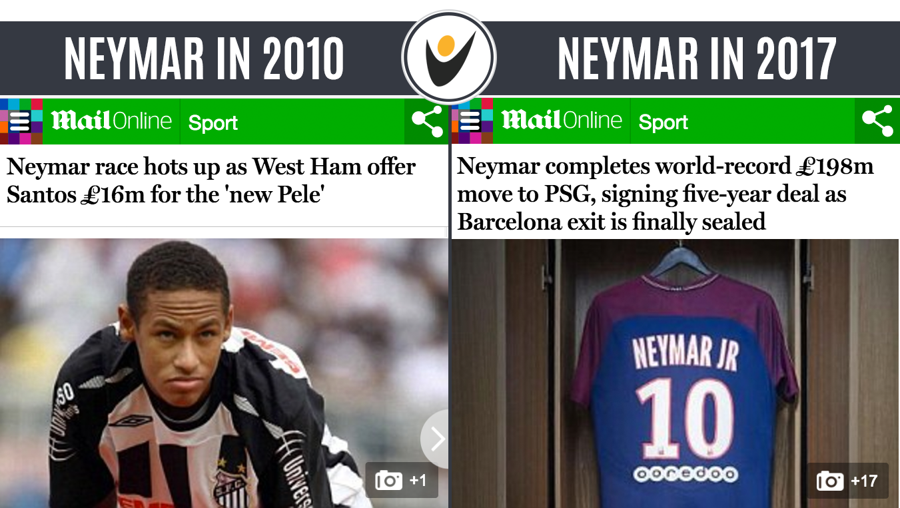The width and height of the screenshot is (900, 508).
Task: Click the 'NEYMAR IN 2017' banner title
Action: tap(697, 59)
